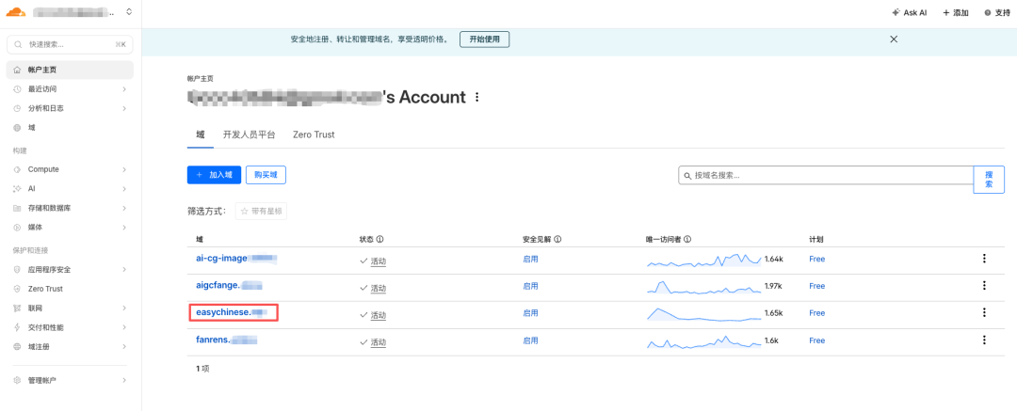1017x411 pixels.
Task: Expand 分析和日志 chevron
Action: (124, 108)
